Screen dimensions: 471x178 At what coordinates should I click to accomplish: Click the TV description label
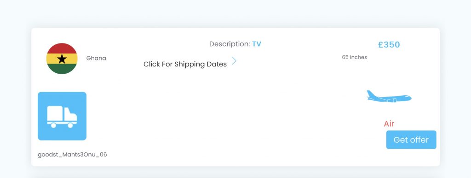click(257, 44)
